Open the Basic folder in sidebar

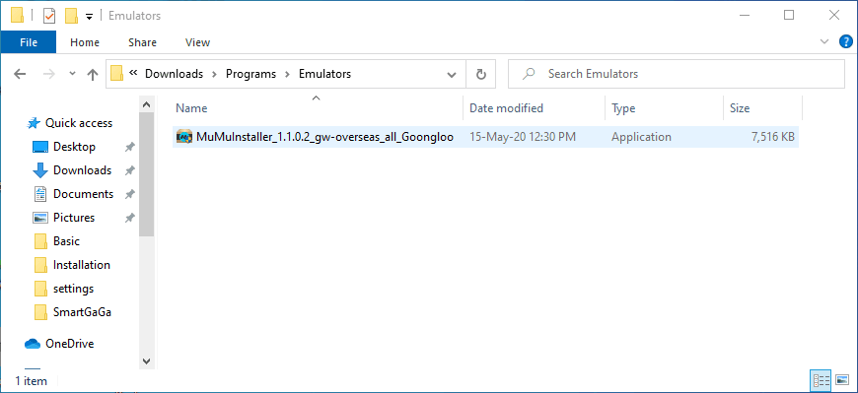[66, 241]
